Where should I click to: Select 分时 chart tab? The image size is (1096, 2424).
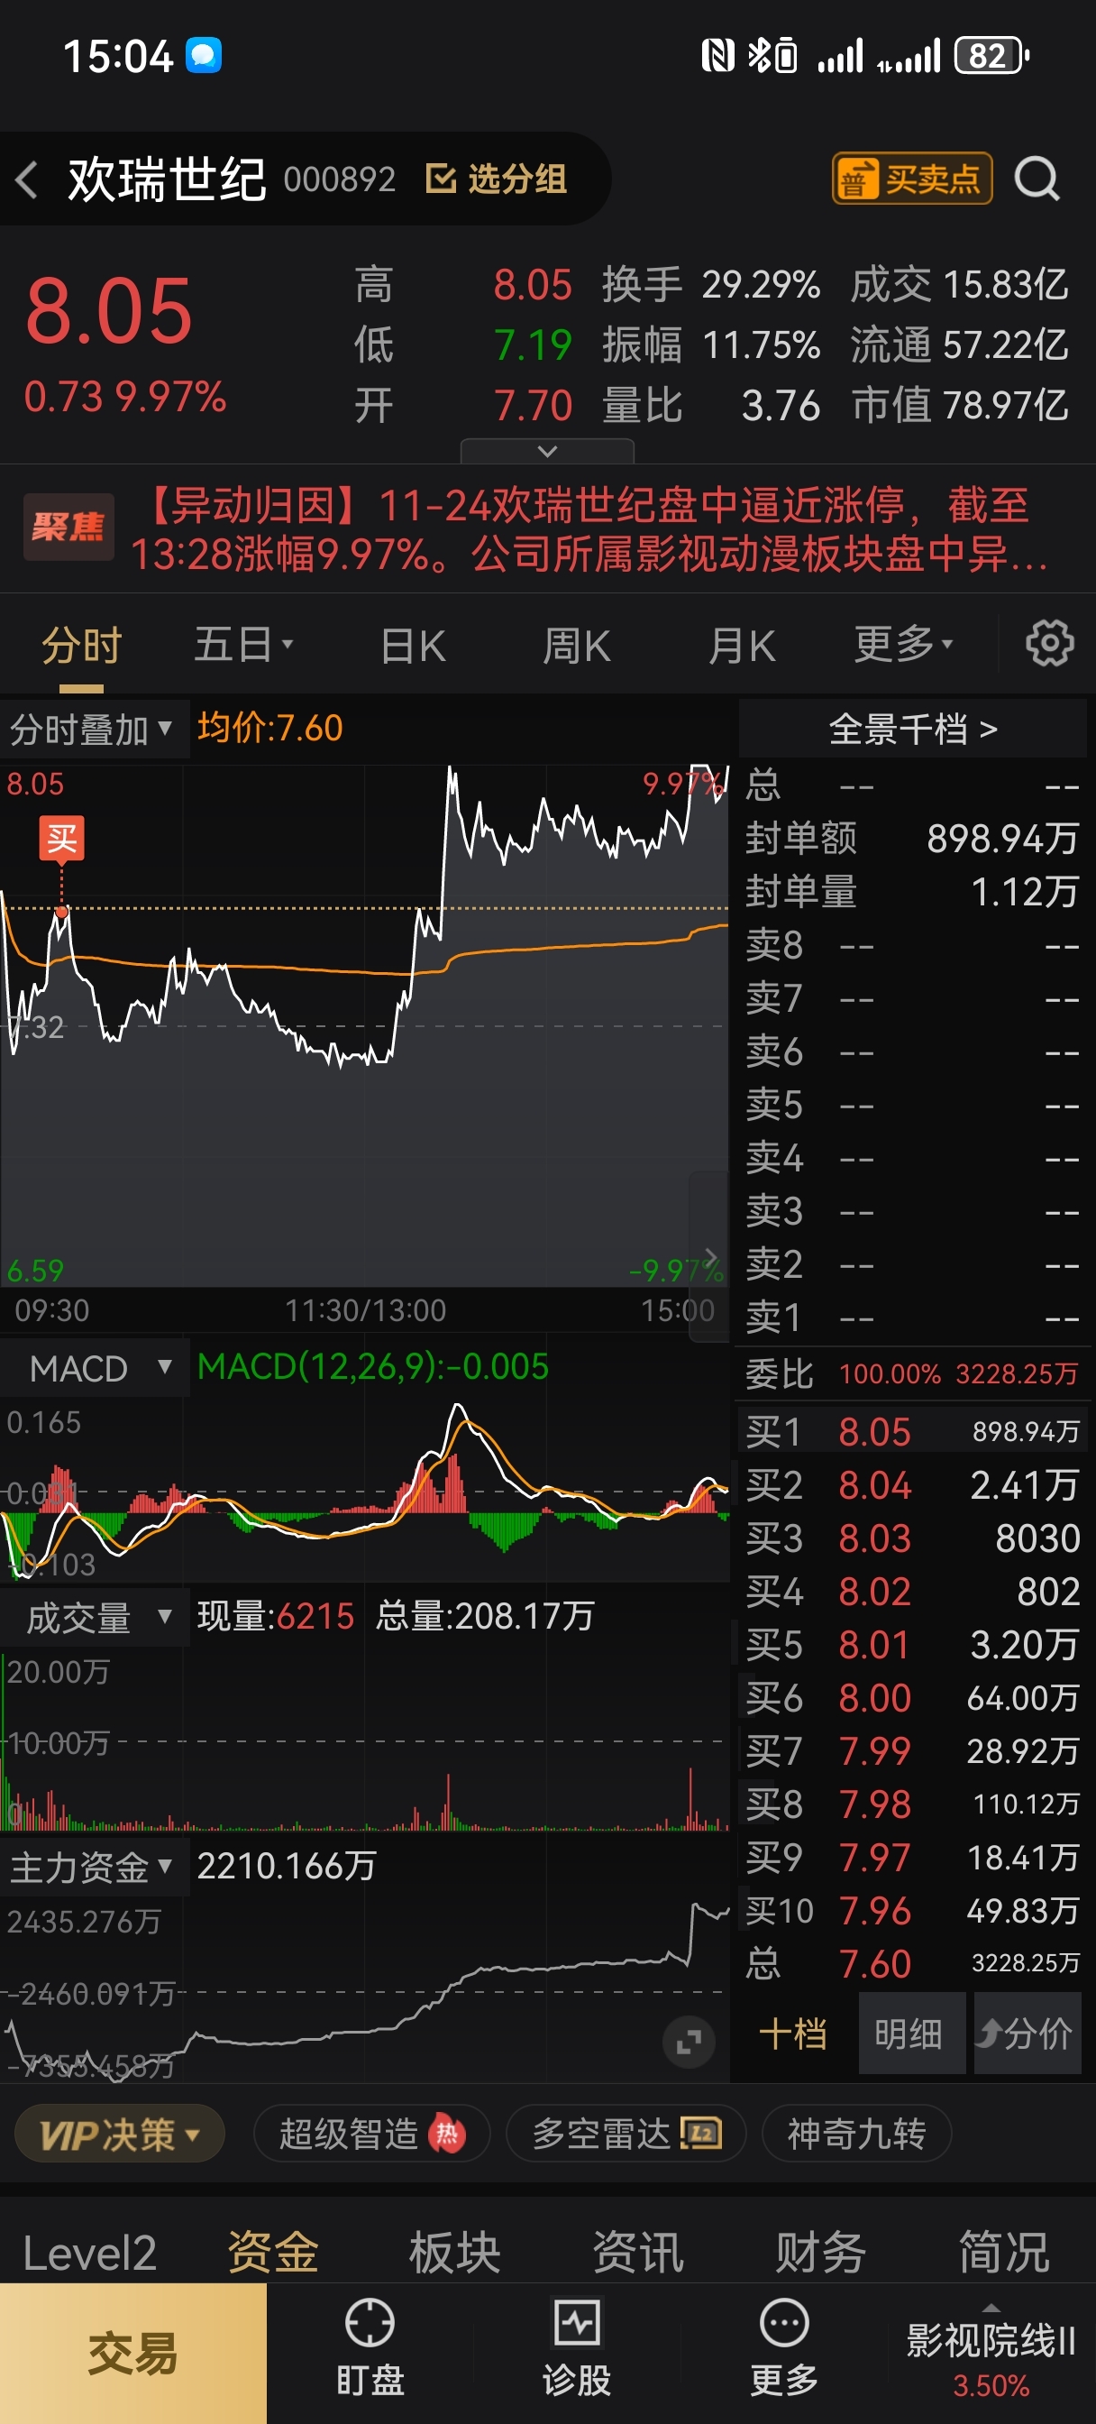[x=82, y=646]
